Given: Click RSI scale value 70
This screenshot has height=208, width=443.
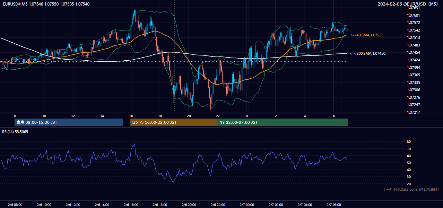Looking at the screenshot, I should [x=409, y=149].
